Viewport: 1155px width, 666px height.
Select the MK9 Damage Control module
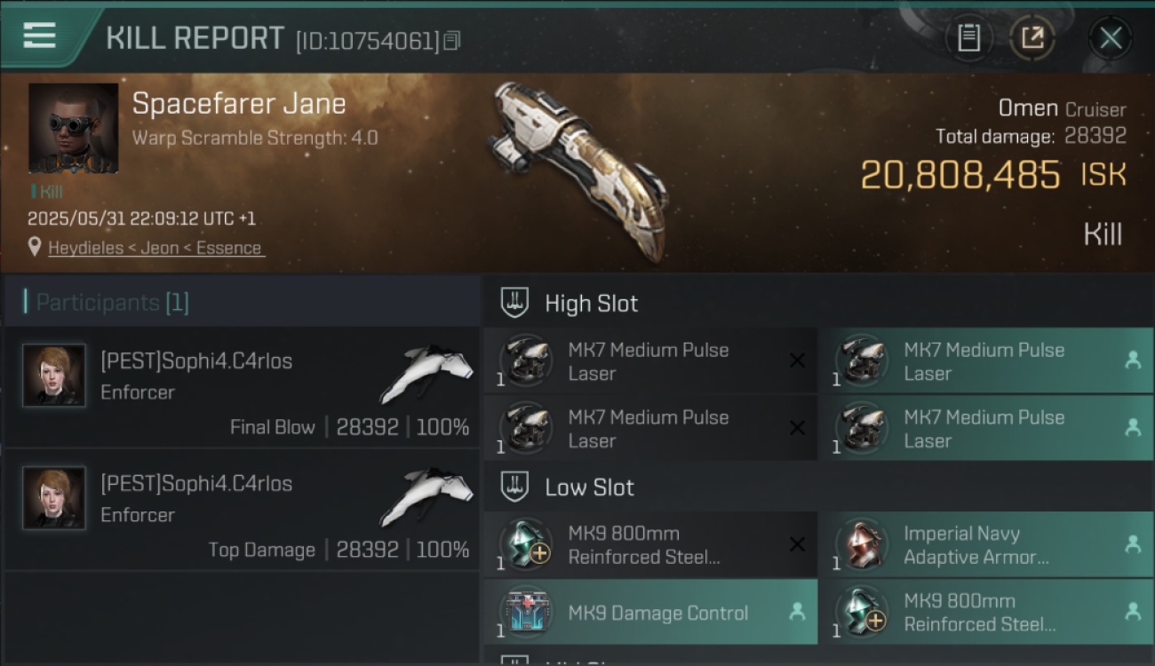pos(650,613)
